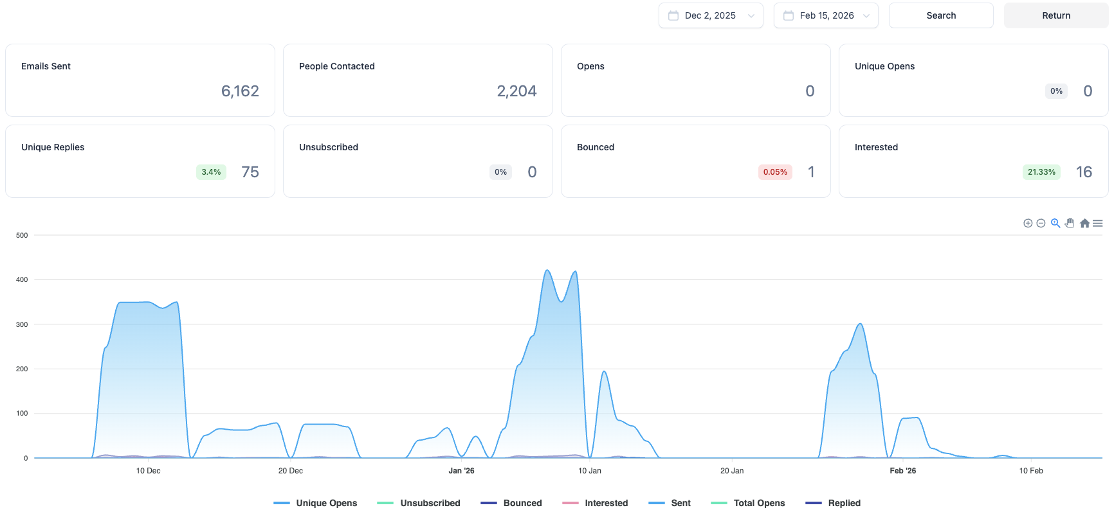
Task: Reset chart zoom with home icon
Action: point(1084,224)
